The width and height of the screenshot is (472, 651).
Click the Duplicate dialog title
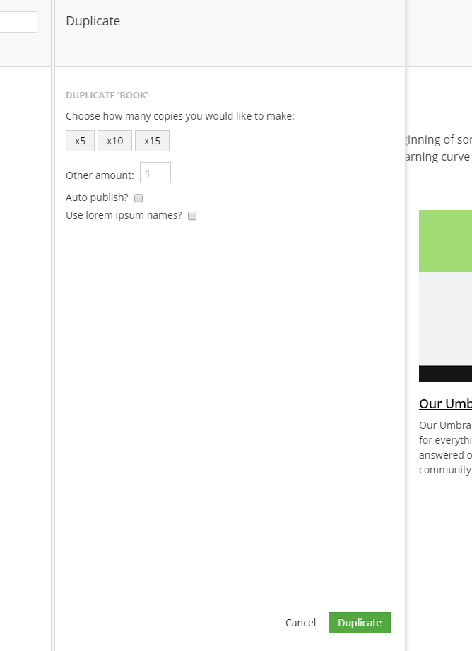(x=93, y=21)
